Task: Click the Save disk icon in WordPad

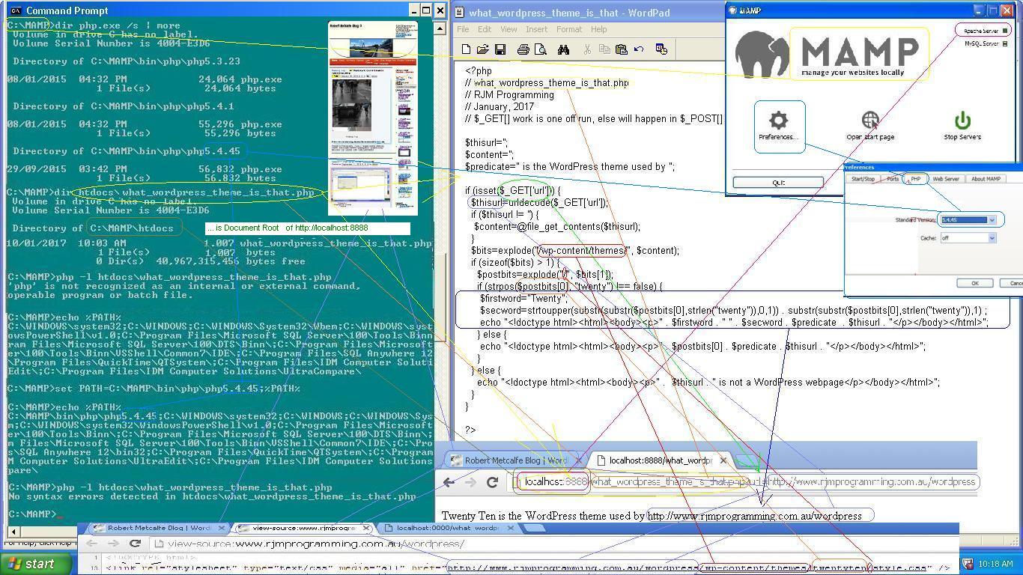Action: 500,49
